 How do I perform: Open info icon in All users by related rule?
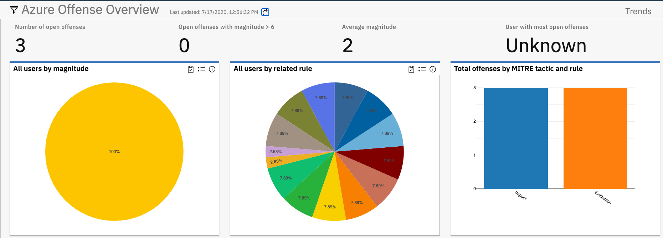coord(433,69)
